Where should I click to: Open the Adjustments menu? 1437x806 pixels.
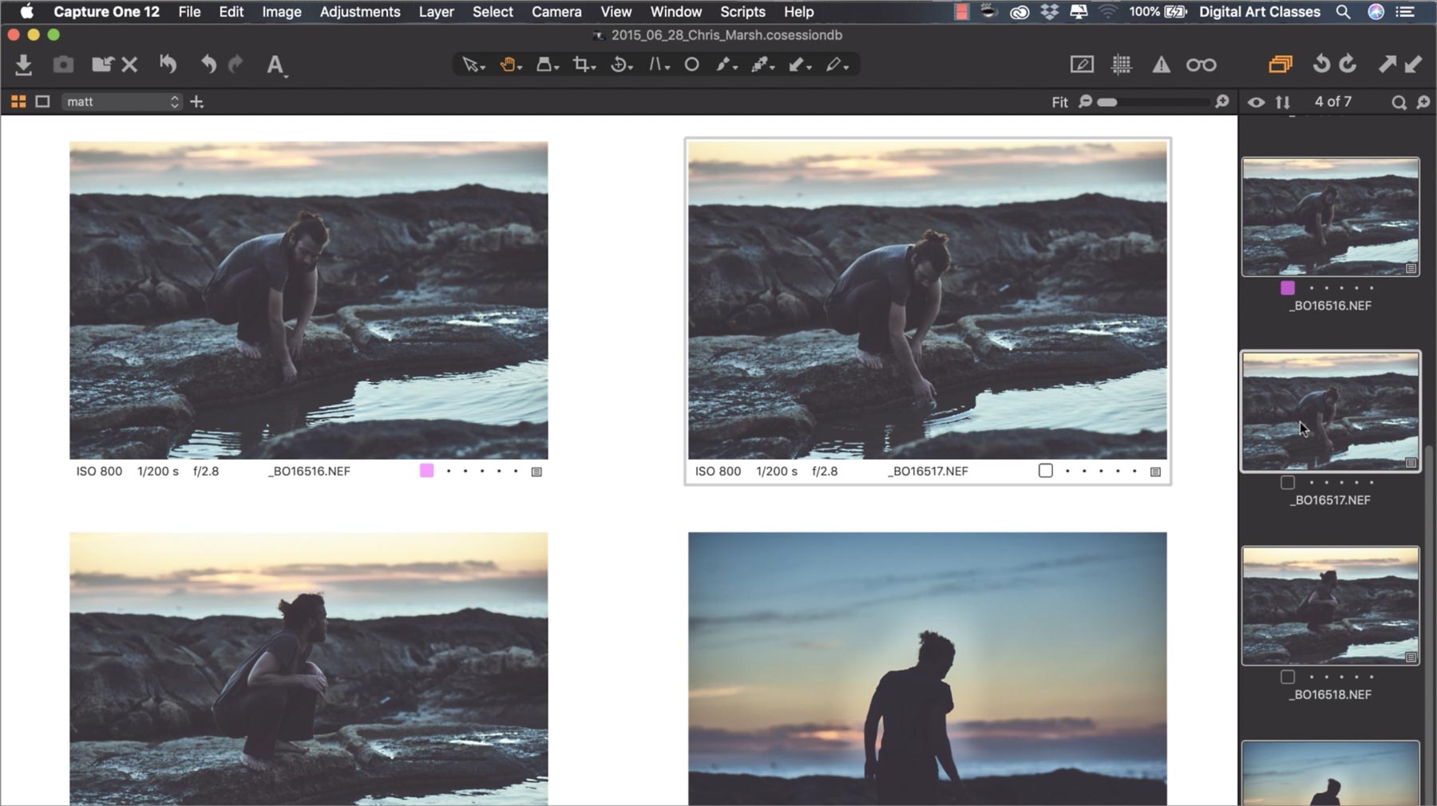(360, 12)
